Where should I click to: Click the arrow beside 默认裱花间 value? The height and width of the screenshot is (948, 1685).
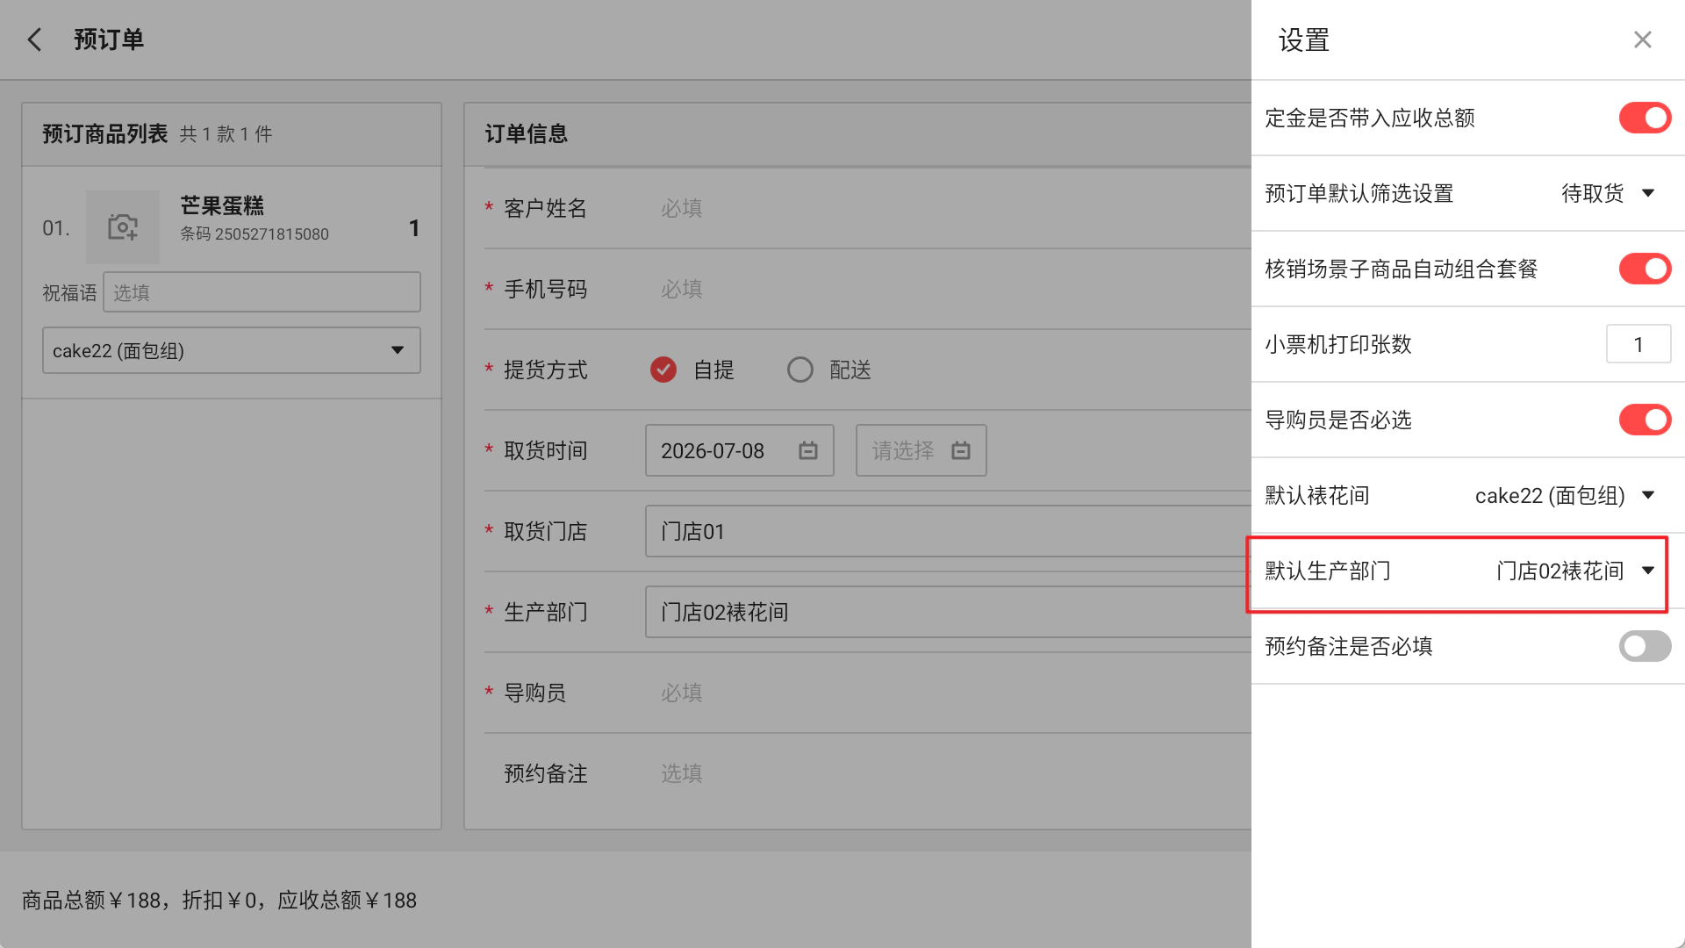pyautogui.click(x=1648, y=495)
